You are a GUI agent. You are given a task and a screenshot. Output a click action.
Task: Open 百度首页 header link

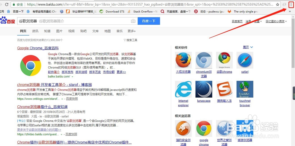(x=237, y=22)
